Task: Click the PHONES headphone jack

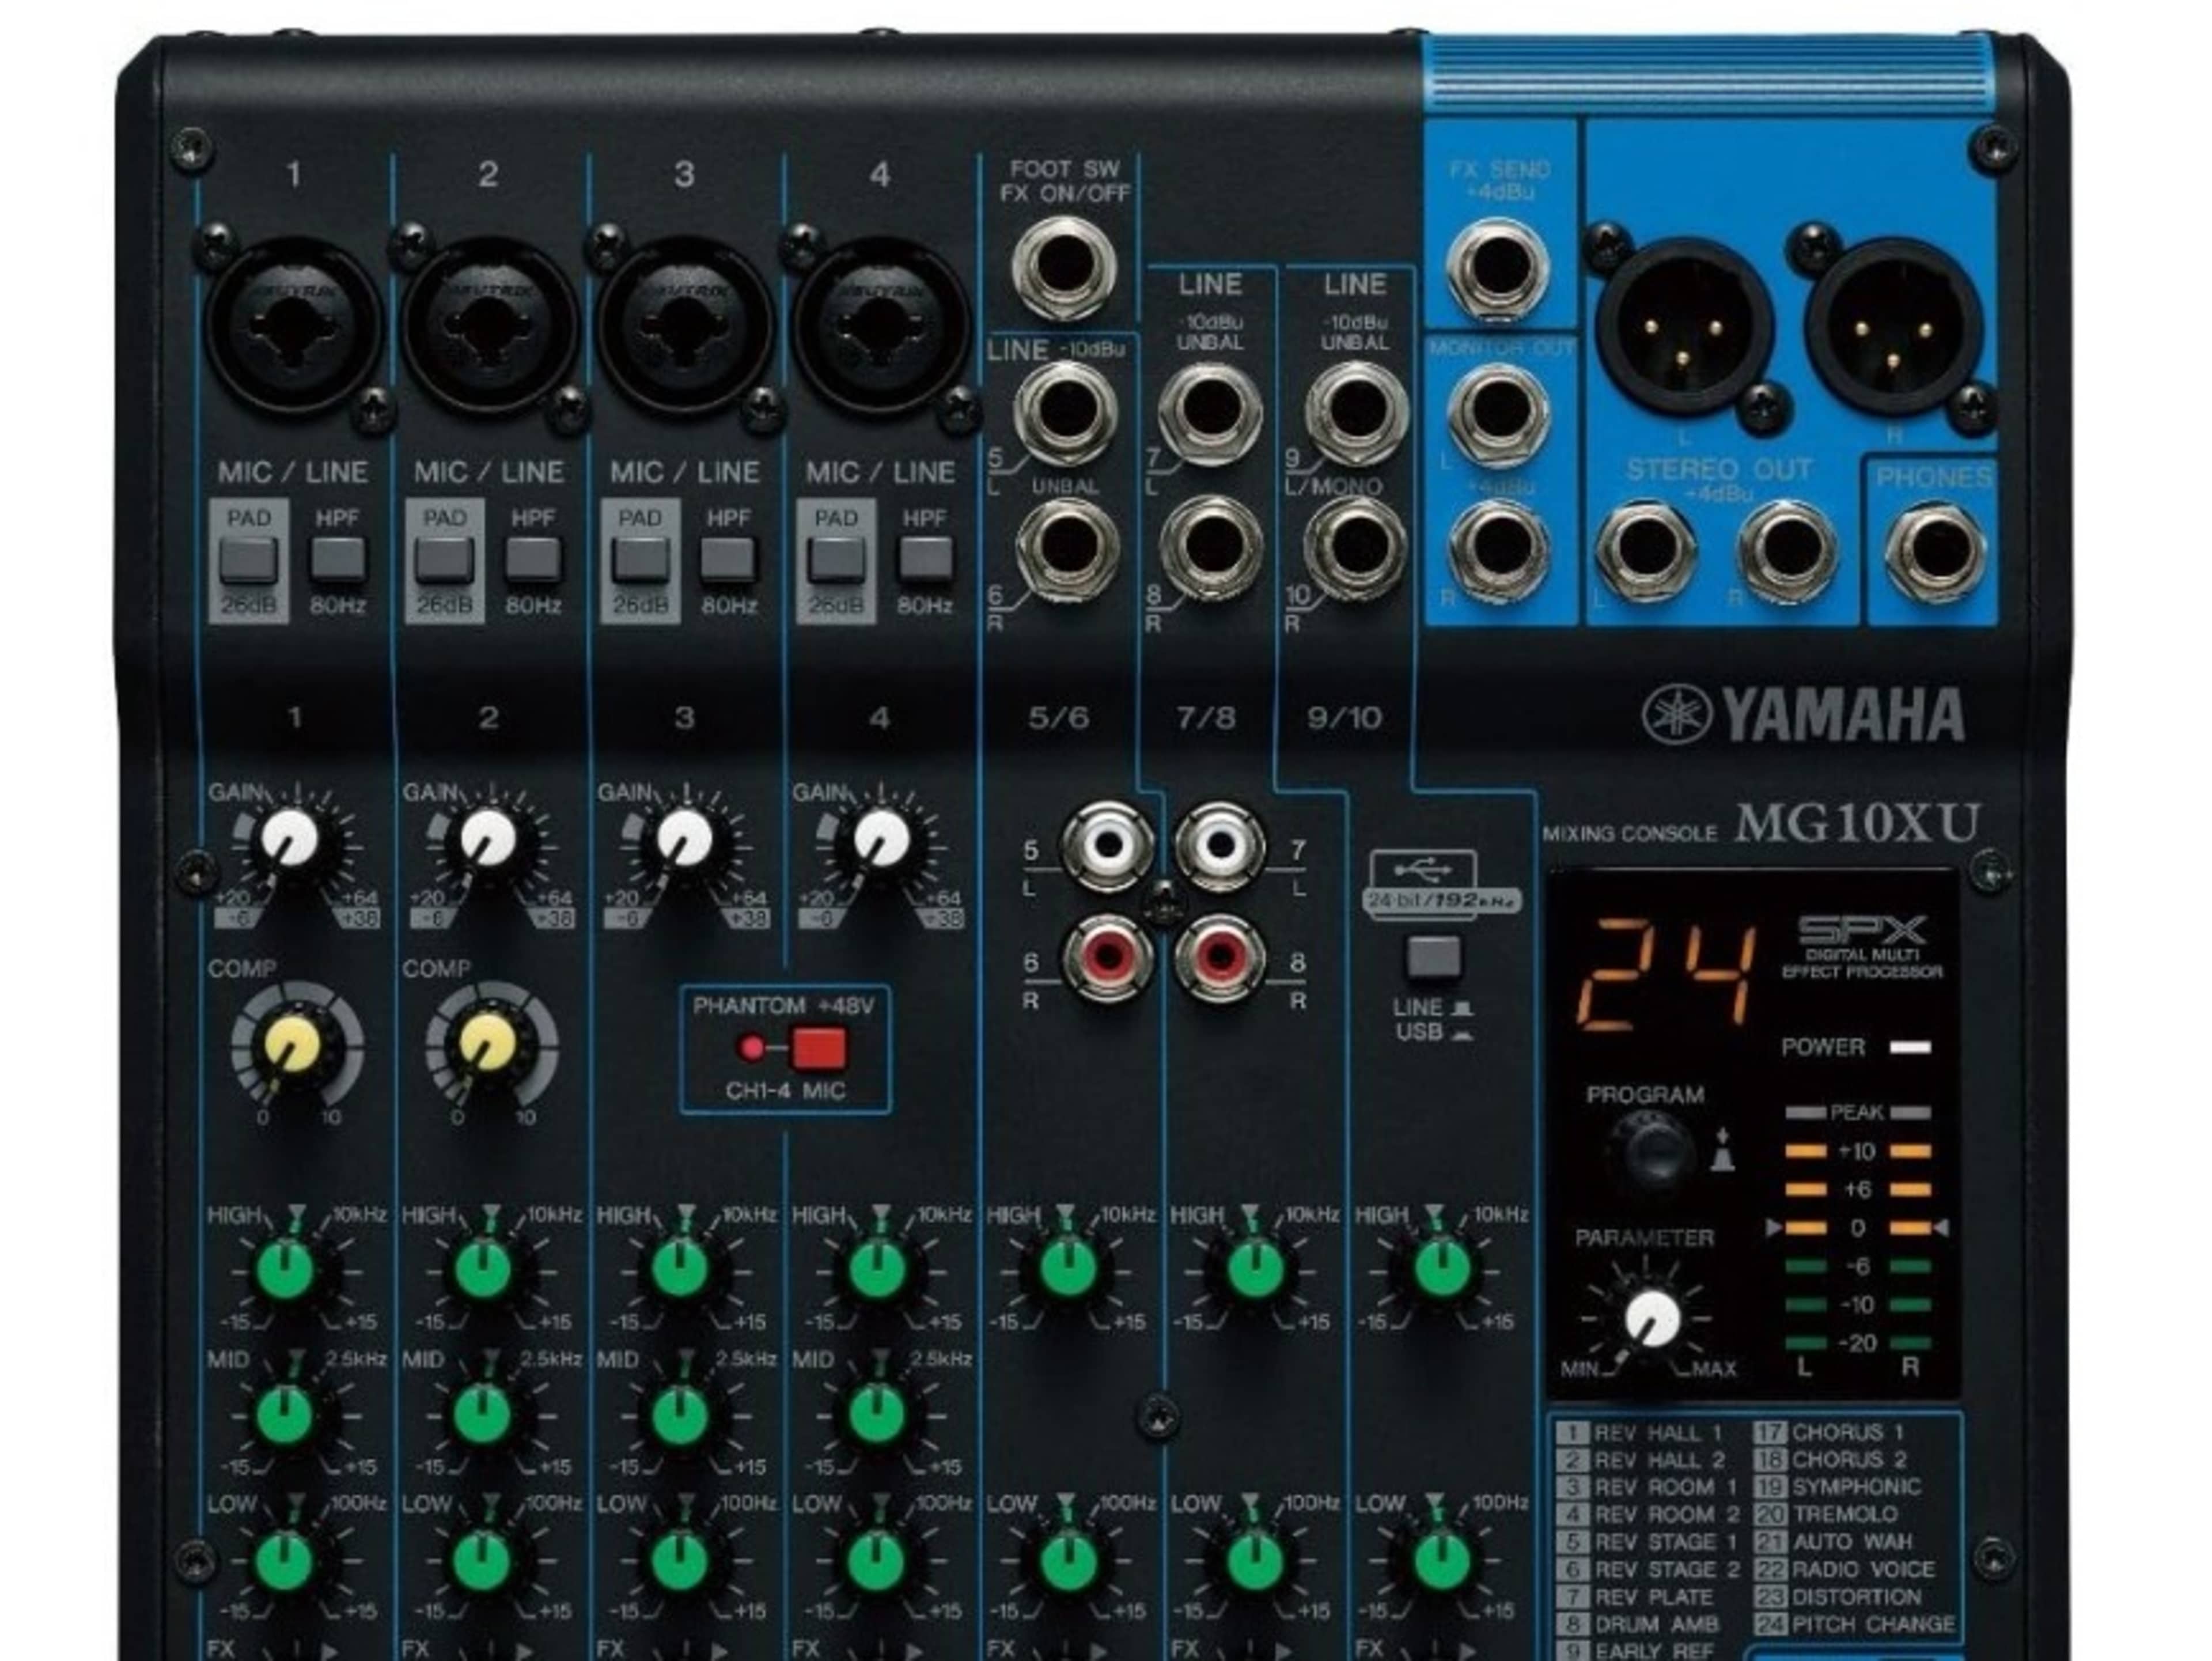Action: [x=1934, y=552]
